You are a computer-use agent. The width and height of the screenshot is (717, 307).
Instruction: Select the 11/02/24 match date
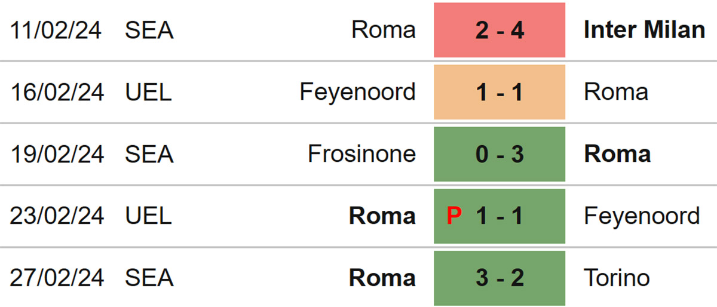[x=57, y=30]
